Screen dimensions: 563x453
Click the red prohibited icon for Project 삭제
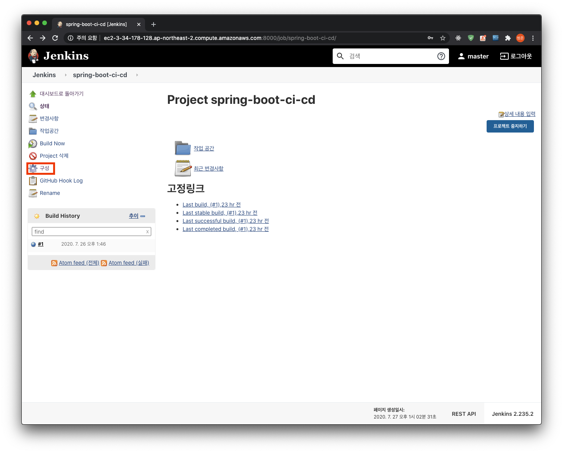[x=33, y=156]
